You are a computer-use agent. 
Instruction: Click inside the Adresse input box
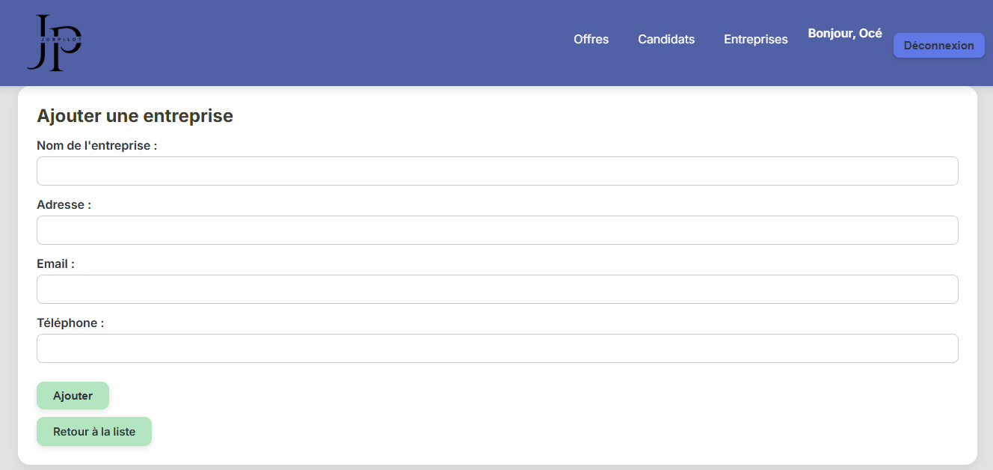coord(497,230)
